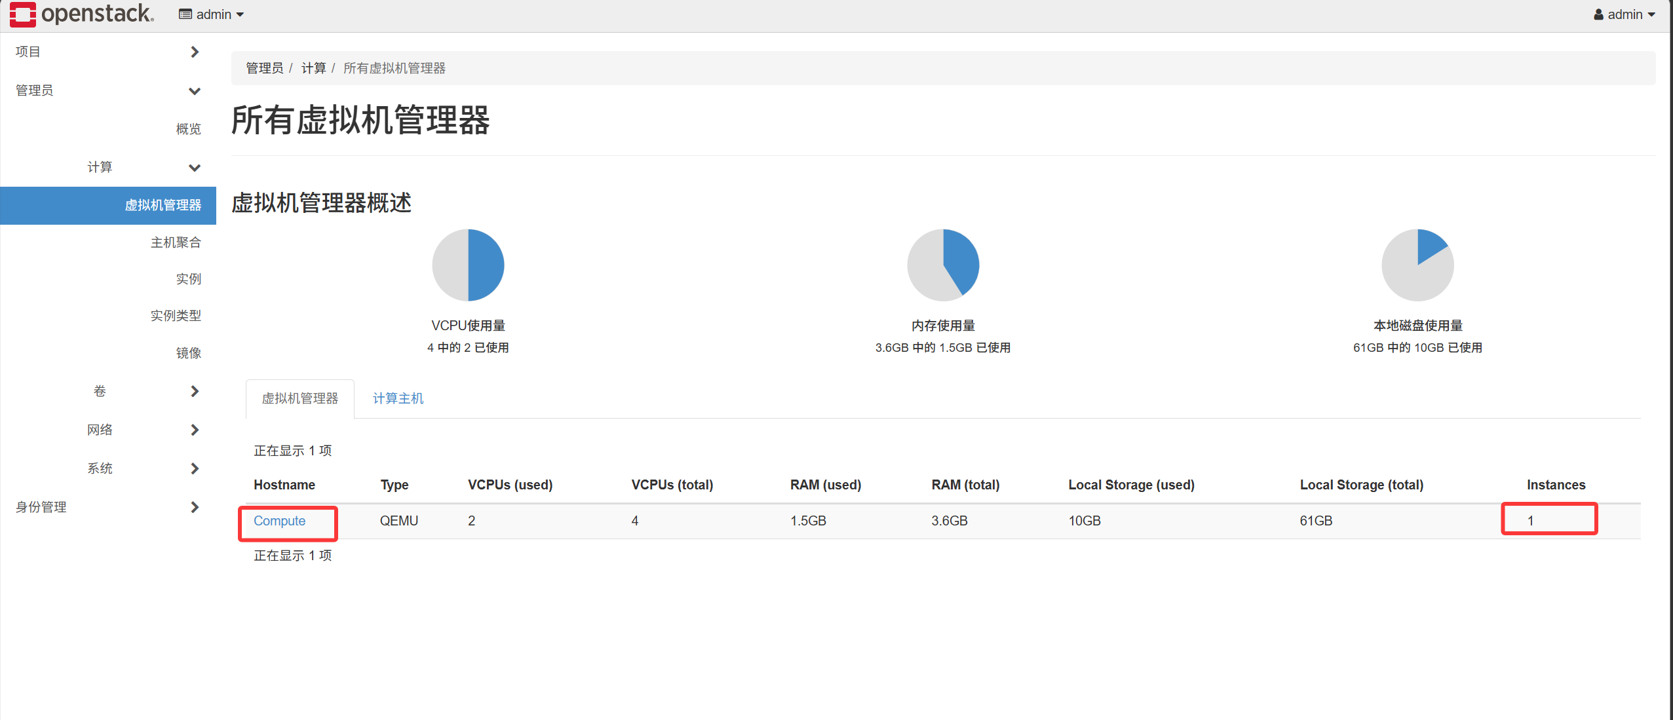Screen dimensions: 1673x720
Task: Open the admin project dropdown
Action: tap(211, 14)
